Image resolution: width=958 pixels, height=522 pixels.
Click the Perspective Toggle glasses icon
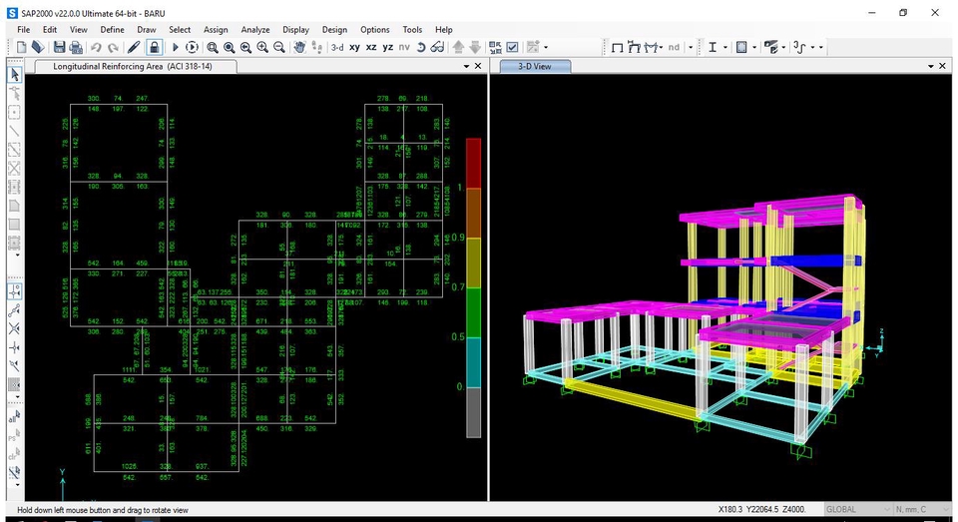click(437, 47)
